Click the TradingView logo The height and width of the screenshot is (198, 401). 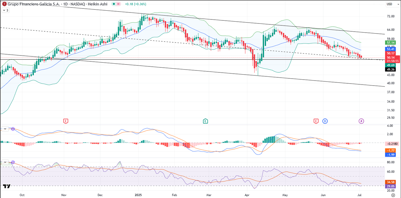(x=7, y=186)
